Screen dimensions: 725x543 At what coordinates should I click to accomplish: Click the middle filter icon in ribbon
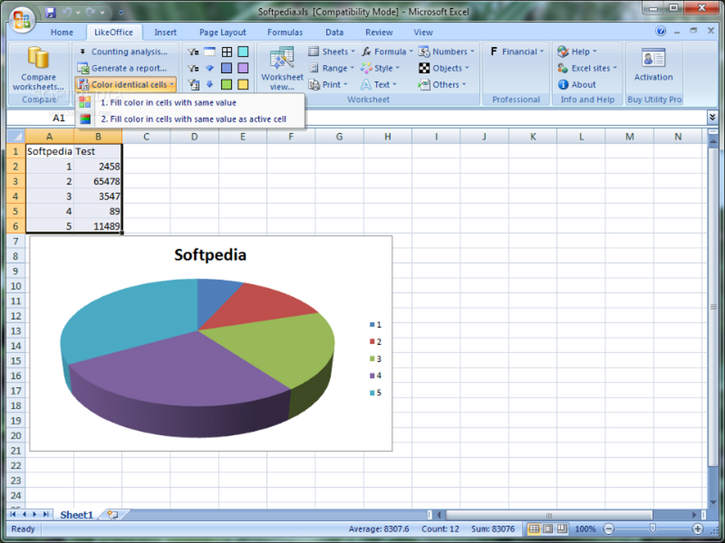(193, 68)
